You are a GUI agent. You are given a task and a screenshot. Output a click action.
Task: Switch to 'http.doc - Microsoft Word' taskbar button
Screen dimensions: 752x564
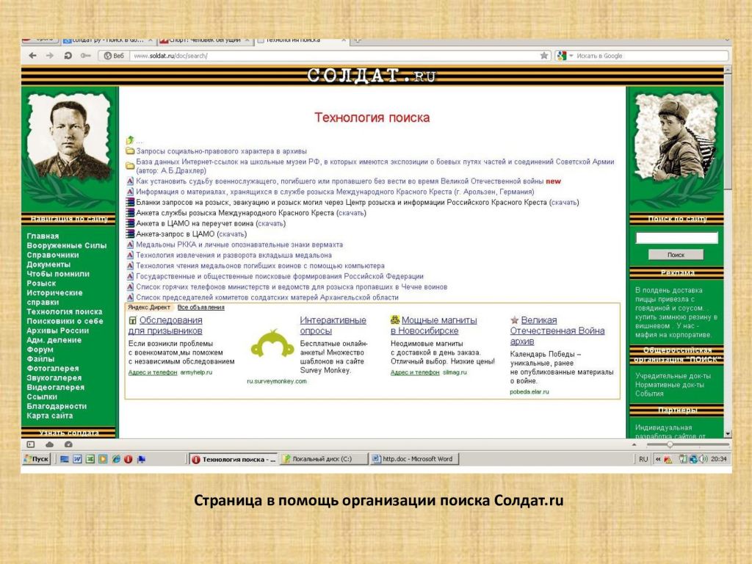click(414, 459)
